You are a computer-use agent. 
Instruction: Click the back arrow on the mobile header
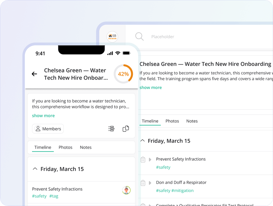click(x=34, y=74)
